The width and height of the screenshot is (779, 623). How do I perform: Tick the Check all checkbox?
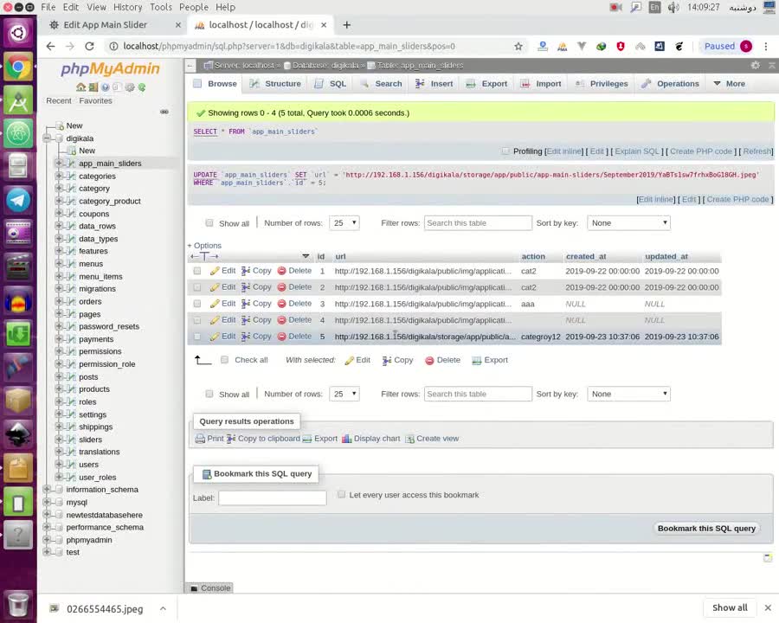click(x=225, y=360)
